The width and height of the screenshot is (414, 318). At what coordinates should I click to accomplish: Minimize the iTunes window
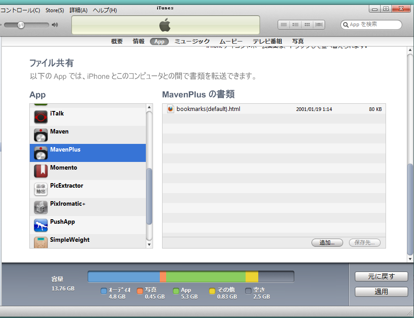(374, 9)
